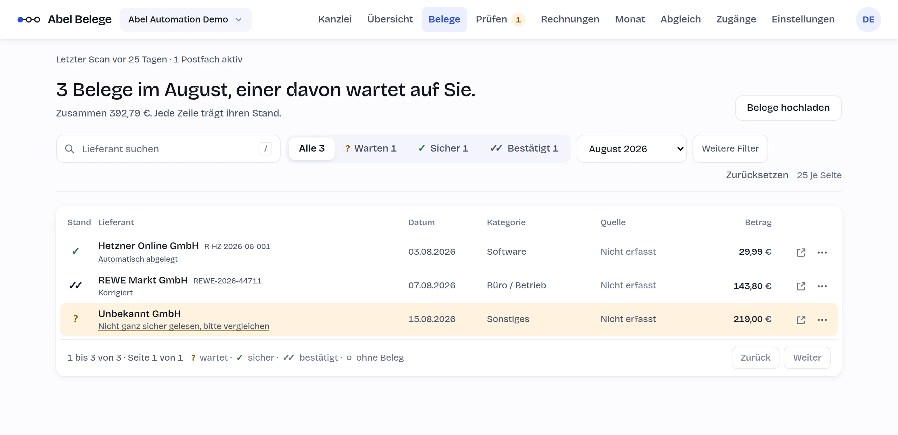Open more options for the Unbekannt GmbH row
Screen dimensions: 898x435
coord(822,320)
